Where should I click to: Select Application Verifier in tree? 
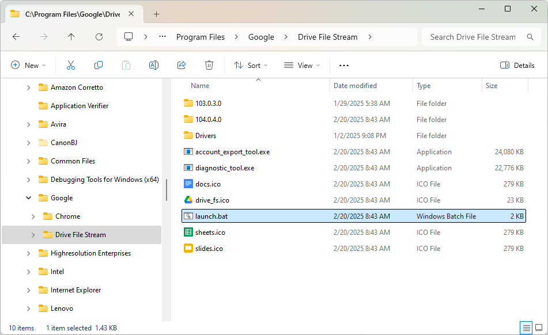point(80,106)
